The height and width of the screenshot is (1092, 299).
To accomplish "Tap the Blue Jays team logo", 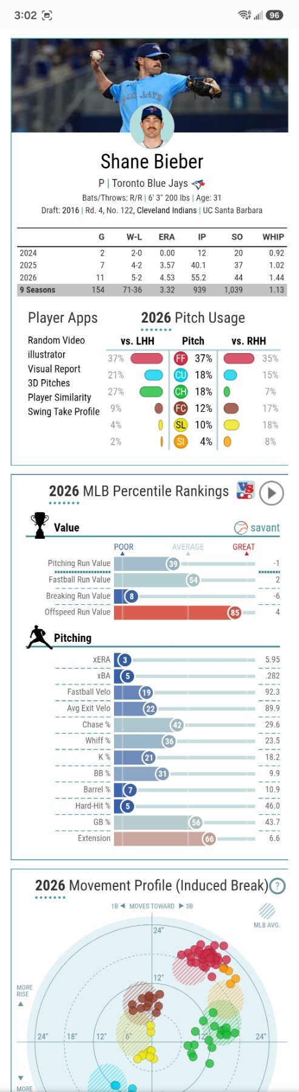I will click(198, 184).
